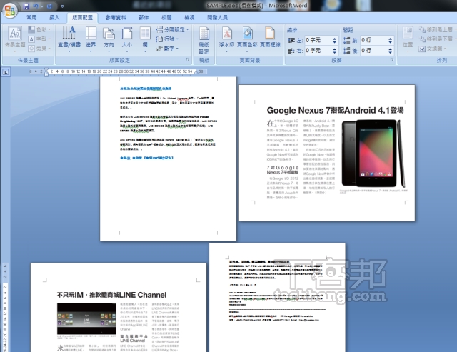The width and height of the screenshot is (457, 352).
Task: Open the Customize Quick Access Toolbar arrow
Action: pos(62,6)
